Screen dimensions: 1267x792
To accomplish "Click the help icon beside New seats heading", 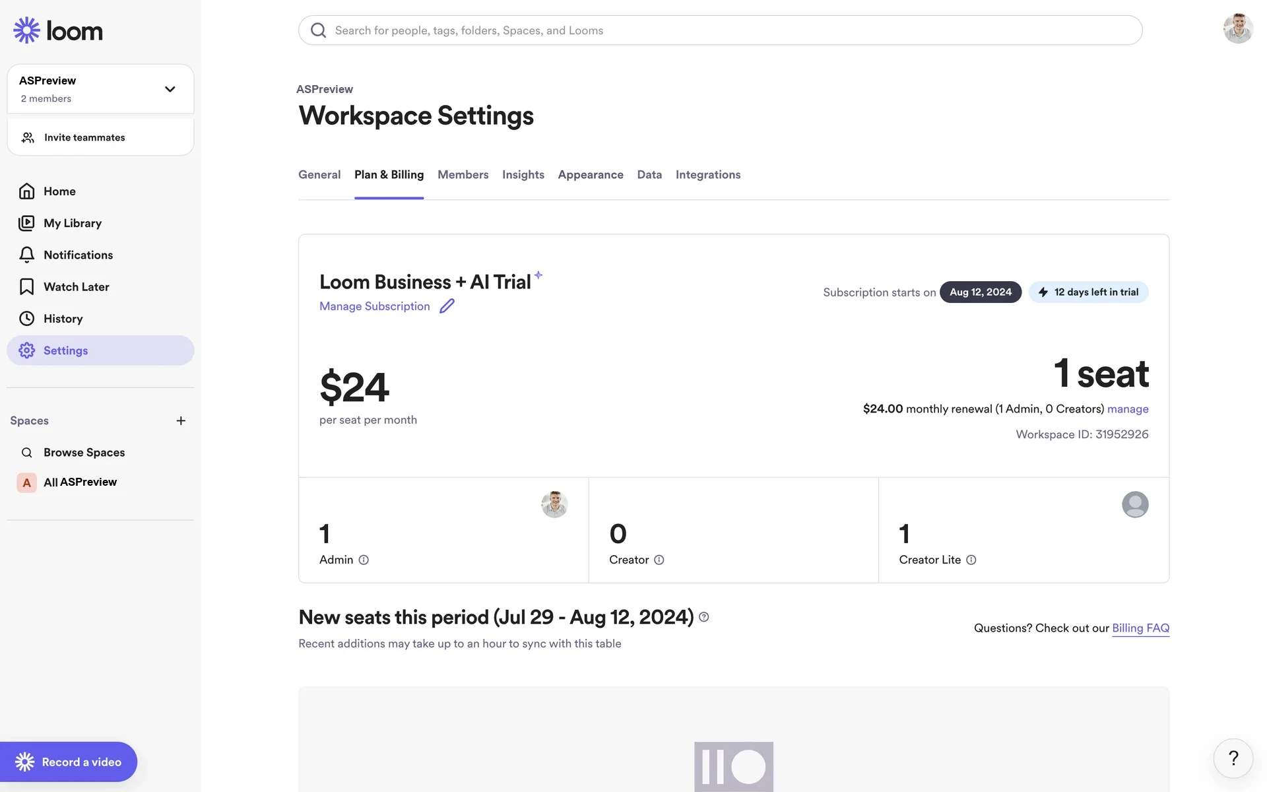I will 704,617.
